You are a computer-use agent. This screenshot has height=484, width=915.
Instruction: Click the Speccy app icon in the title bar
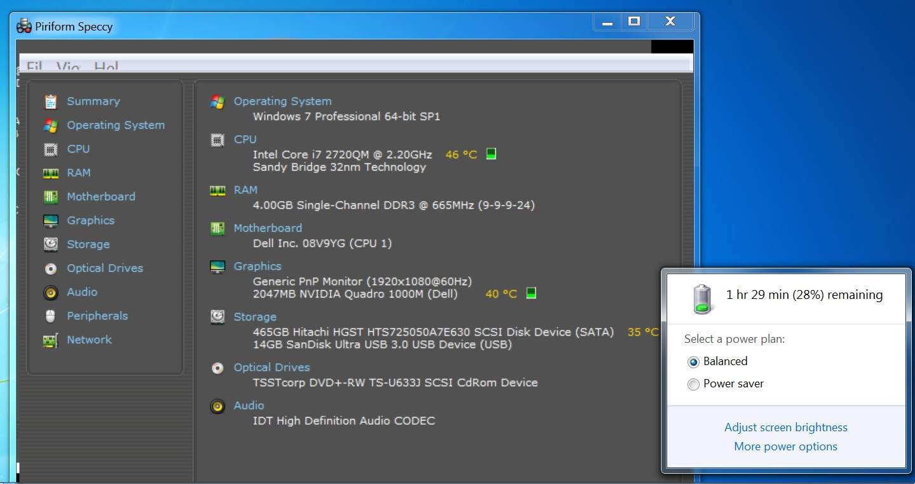[x=24, y=26]
